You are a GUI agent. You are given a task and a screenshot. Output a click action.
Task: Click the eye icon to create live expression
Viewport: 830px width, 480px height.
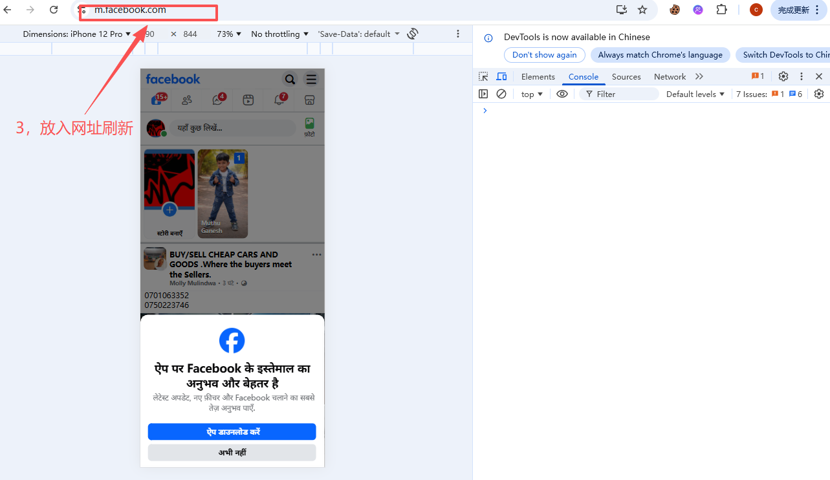(562, 94)
